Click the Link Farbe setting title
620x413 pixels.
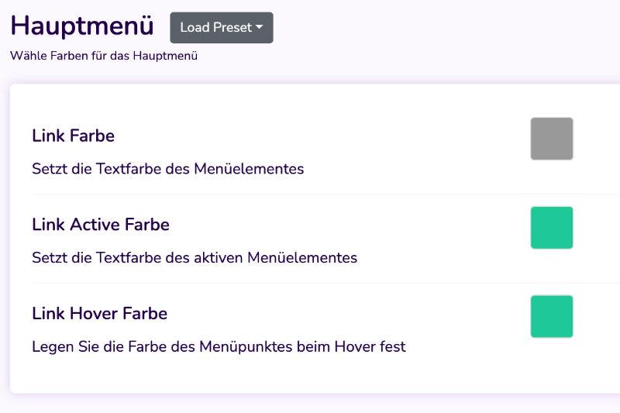click(73, 136)
